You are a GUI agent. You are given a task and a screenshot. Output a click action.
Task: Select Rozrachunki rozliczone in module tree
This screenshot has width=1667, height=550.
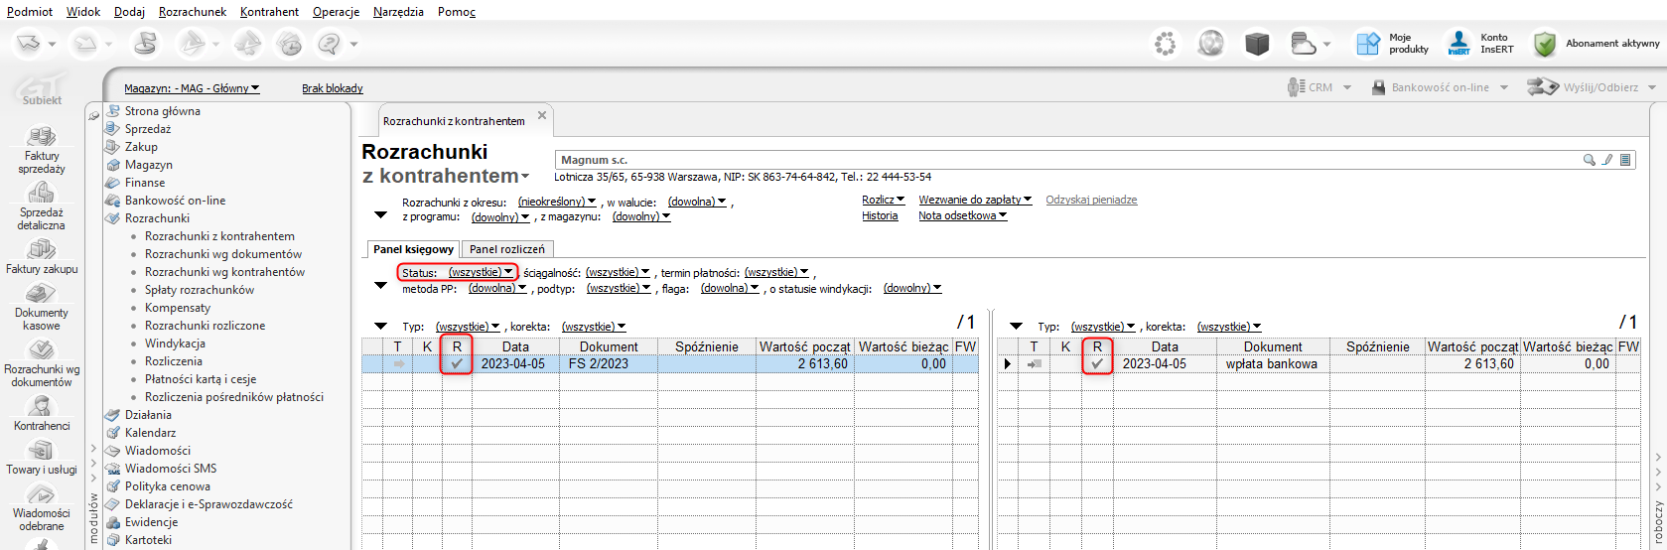[x=205, y=326]
